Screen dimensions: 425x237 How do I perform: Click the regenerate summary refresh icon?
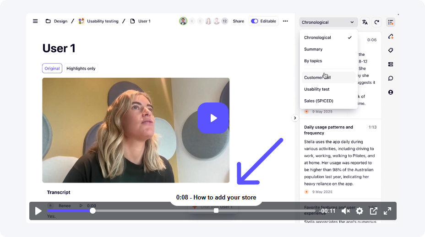pos(377,22)
